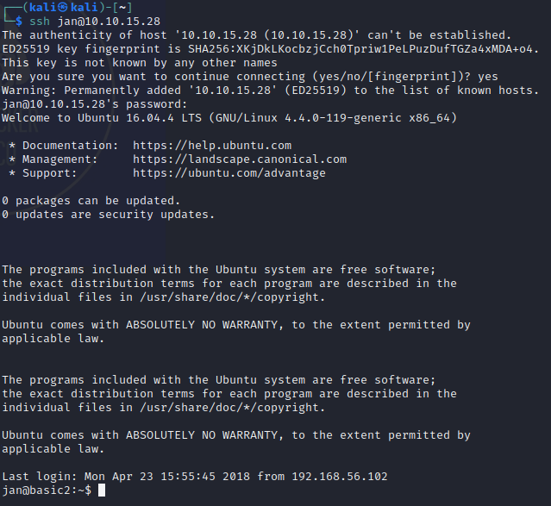Image resolution: width=551 pixels, height=506 pixels.
Task: Click the "0 updates are security updates" line
Action: pos(109,214)
